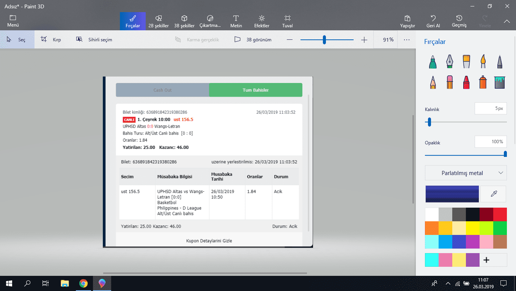Open the Efektler tab
Screen dimensions: 516x291
coord(262,21)
